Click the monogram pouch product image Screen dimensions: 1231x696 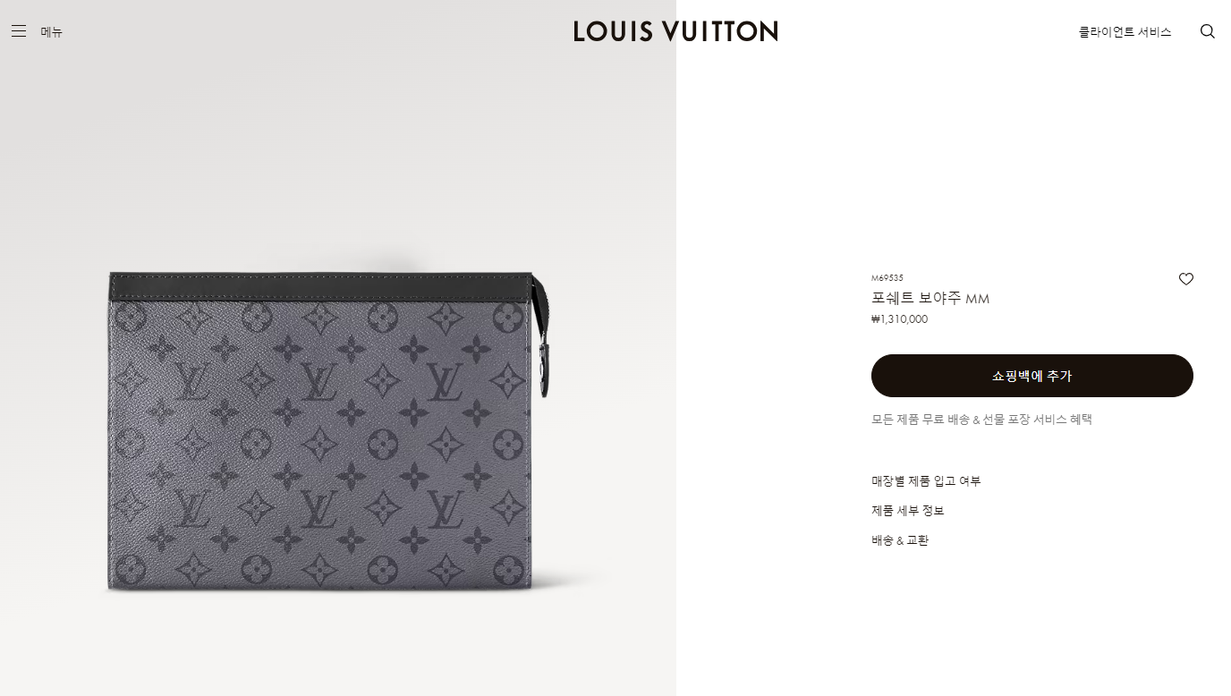(x=329, y=431)
